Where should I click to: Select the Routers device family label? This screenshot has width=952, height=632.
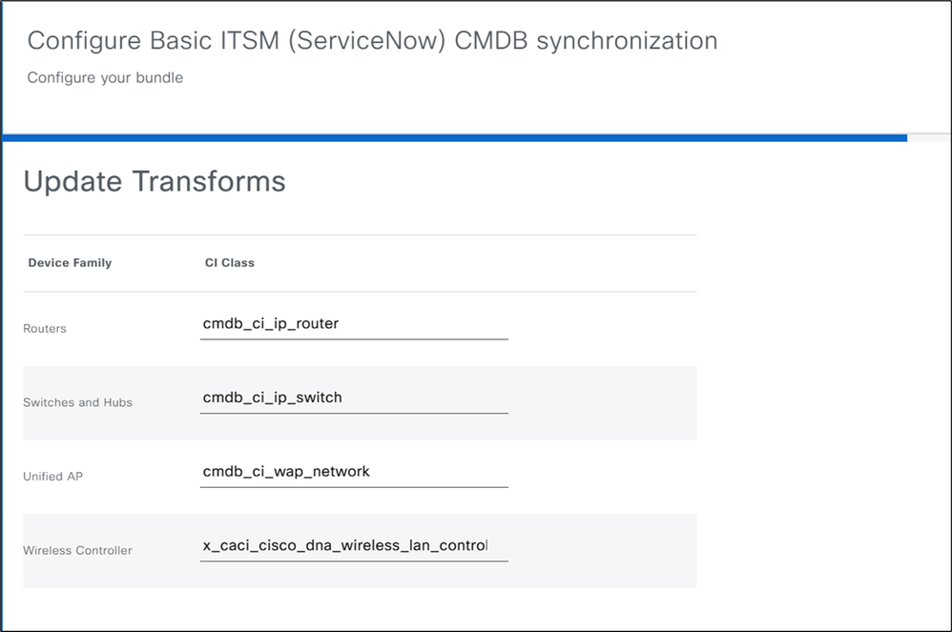pyautogui.click(x=45, y=329)
